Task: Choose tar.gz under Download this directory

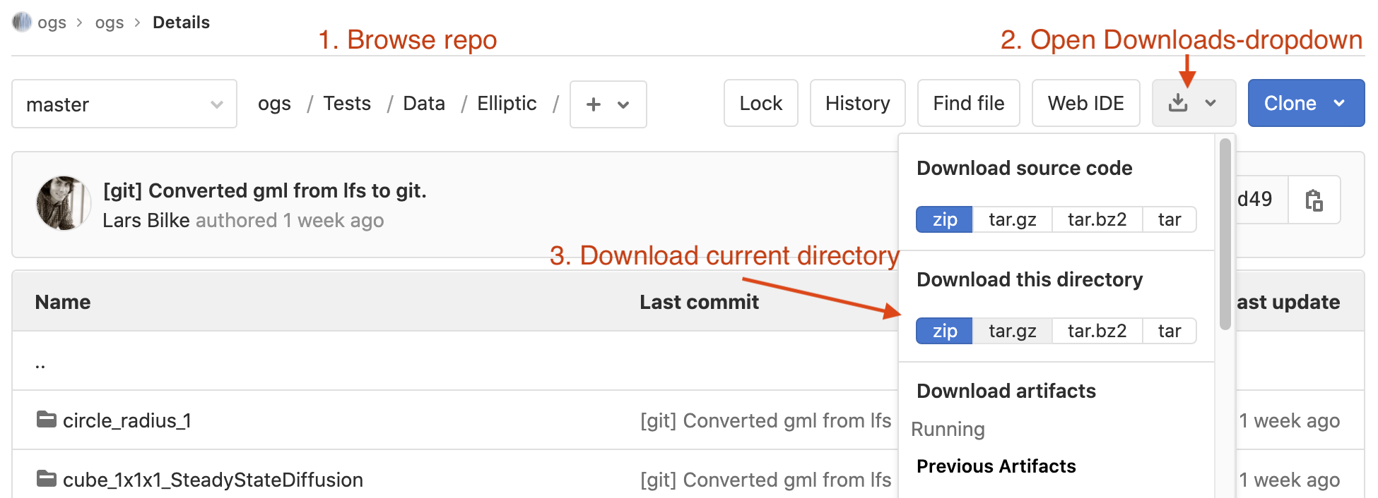Action: pyautogui.click(x=1012, y=331)
